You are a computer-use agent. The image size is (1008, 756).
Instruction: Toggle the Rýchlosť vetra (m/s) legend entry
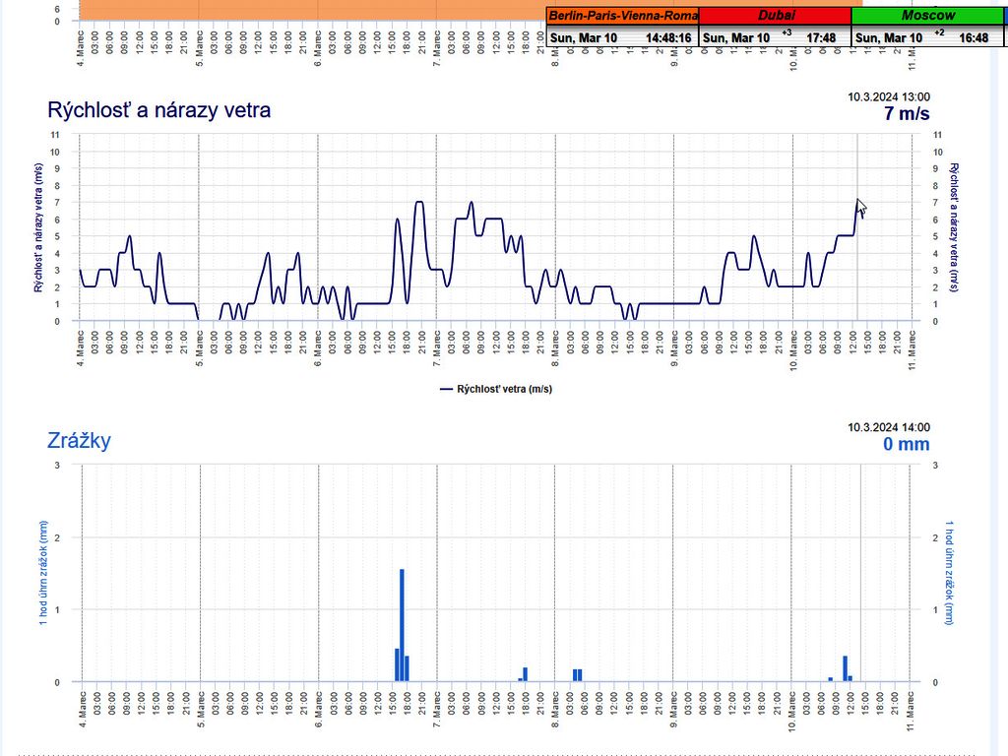pyautogui.click(x=495, y=389)
